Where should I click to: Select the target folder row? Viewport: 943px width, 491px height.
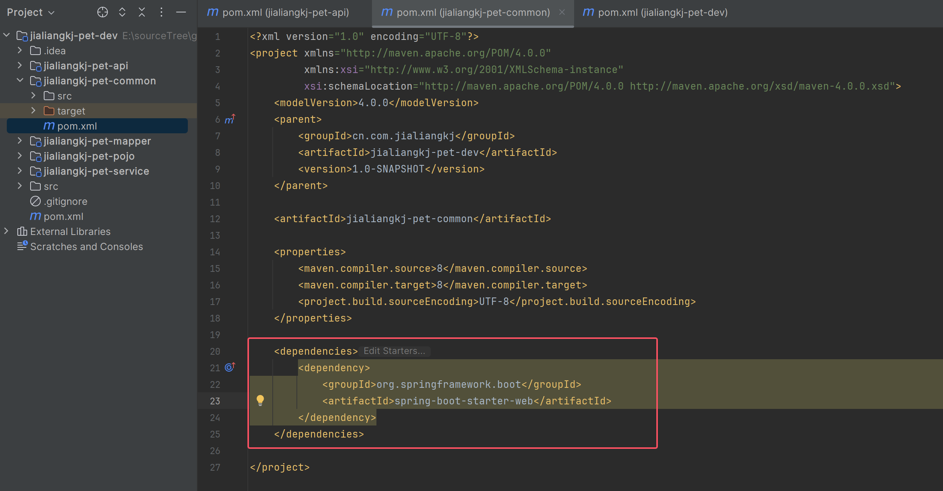[x=98, y=111]
